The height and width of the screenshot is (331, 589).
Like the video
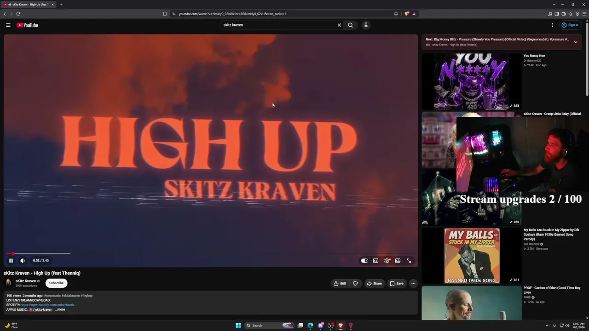click(340, 284)
